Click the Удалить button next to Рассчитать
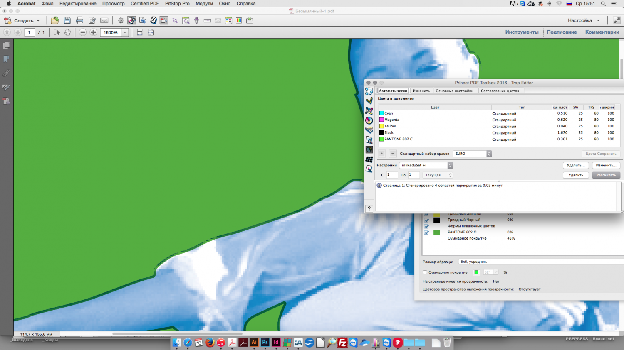 [576, 175]
